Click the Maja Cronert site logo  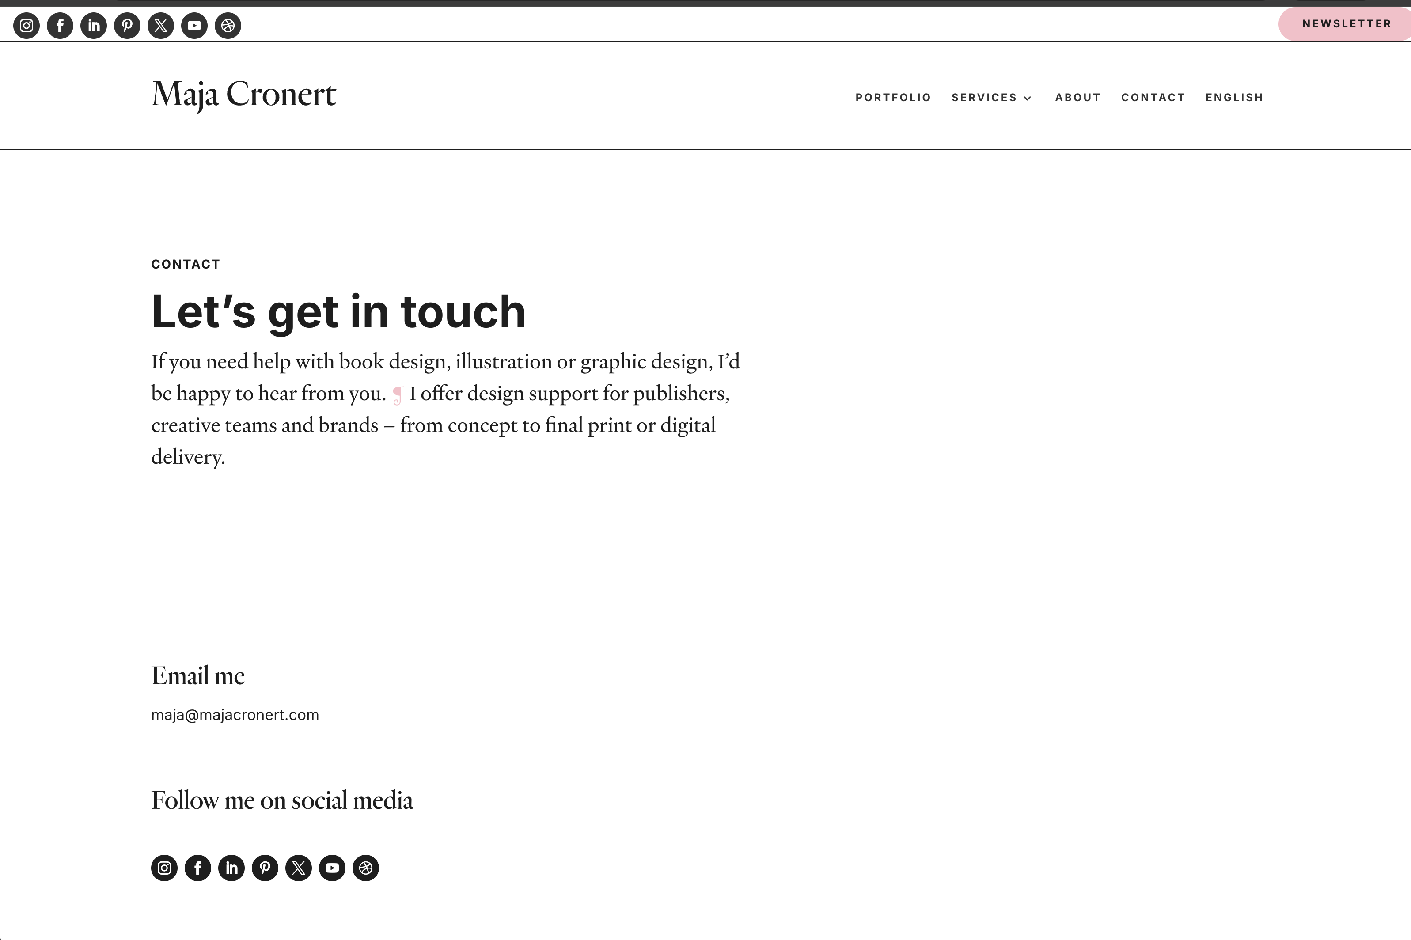click(243, 95)
